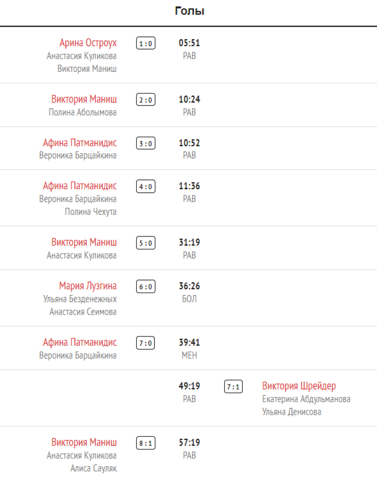Click the 8:1 score badge
The image size is (377, 483).
click(x=146, y=443)
